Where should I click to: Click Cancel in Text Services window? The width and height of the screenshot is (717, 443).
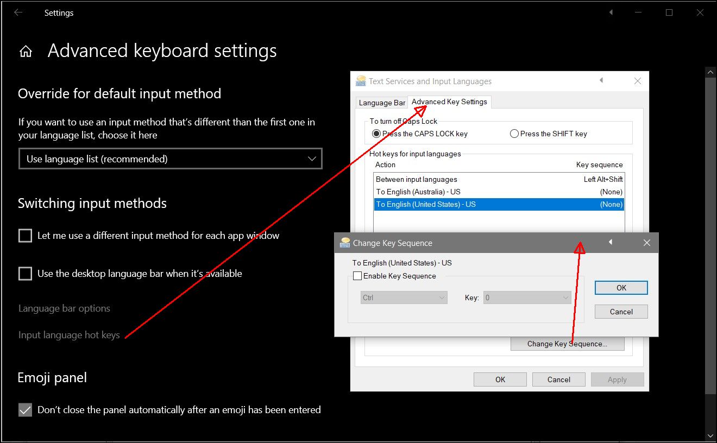[559, 379]
